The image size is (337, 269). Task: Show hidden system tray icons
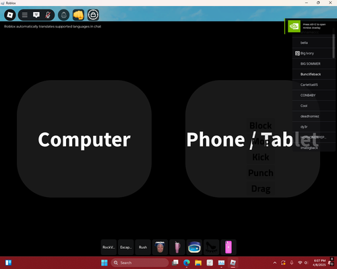coord(275,263)
